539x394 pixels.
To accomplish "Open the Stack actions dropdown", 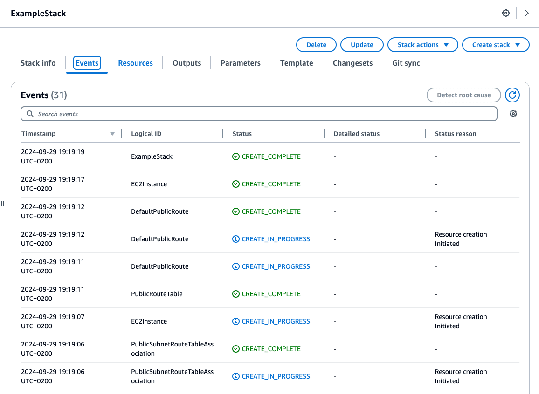I will [x=422, y=45].
